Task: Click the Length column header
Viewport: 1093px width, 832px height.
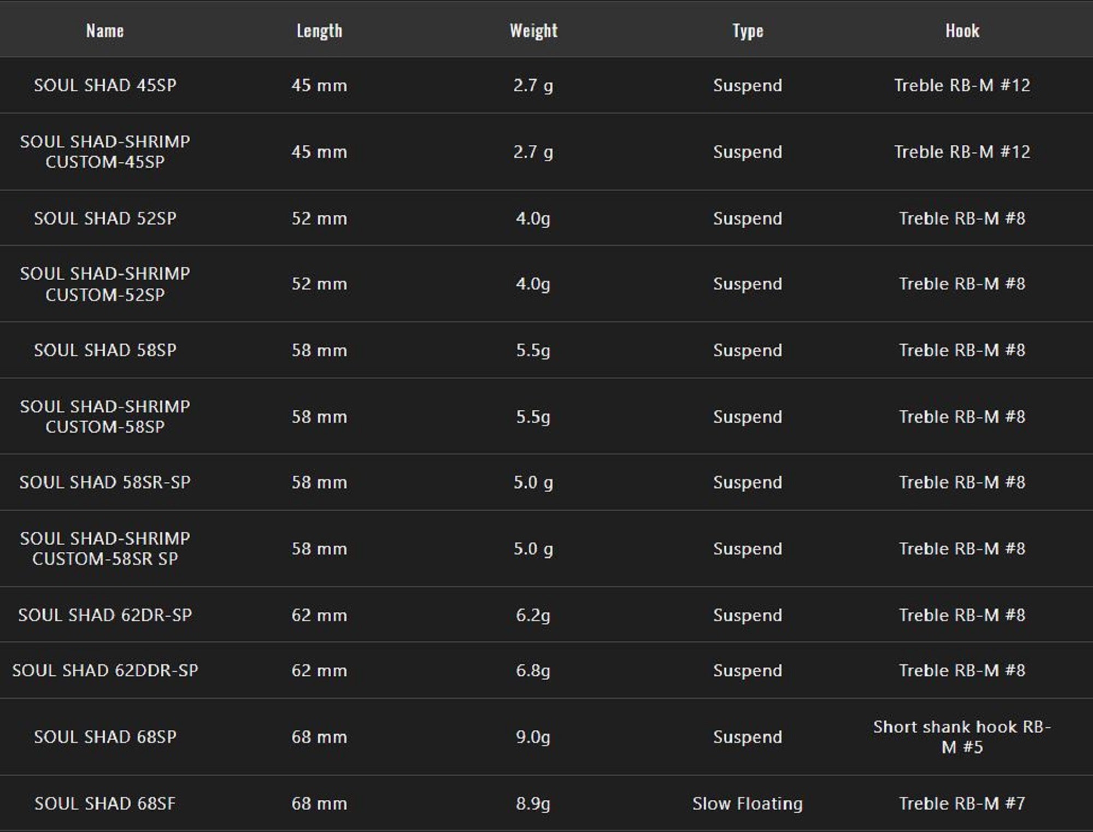Action: pyautogui.click(x=319, y=31)
